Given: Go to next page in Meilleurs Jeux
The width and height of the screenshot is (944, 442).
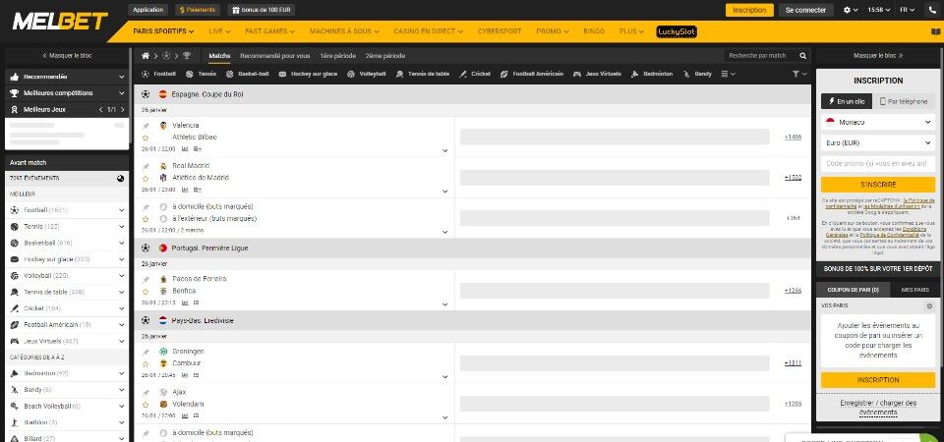Looking at the screenshot, I should [x=123, y=110].
